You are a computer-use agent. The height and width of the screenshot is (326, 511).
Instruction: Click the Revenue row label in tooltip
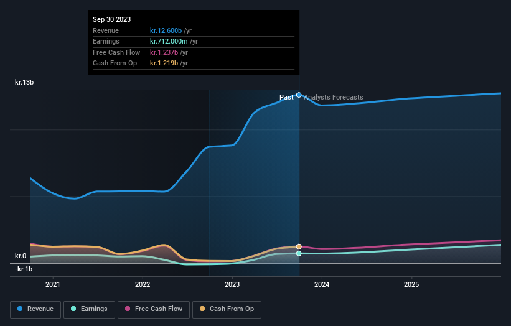(x=106, y=30)
